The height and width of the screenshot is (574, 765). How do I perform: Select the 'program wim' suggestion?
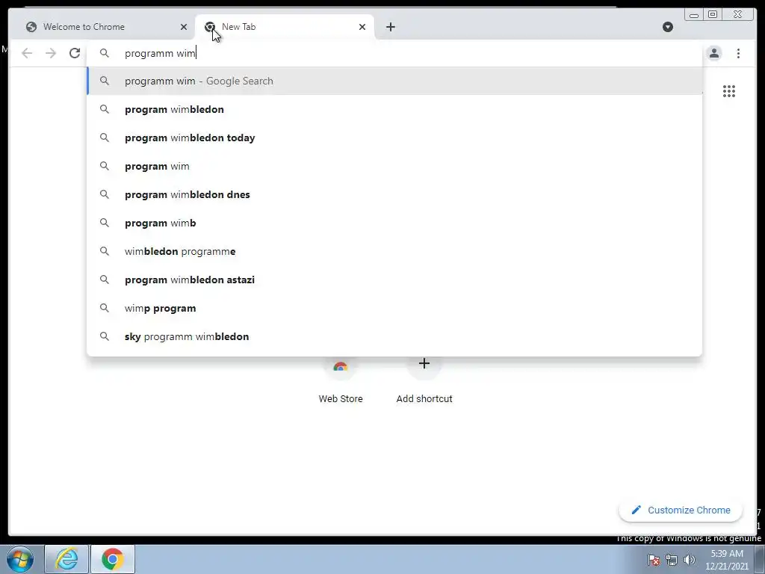394,166
